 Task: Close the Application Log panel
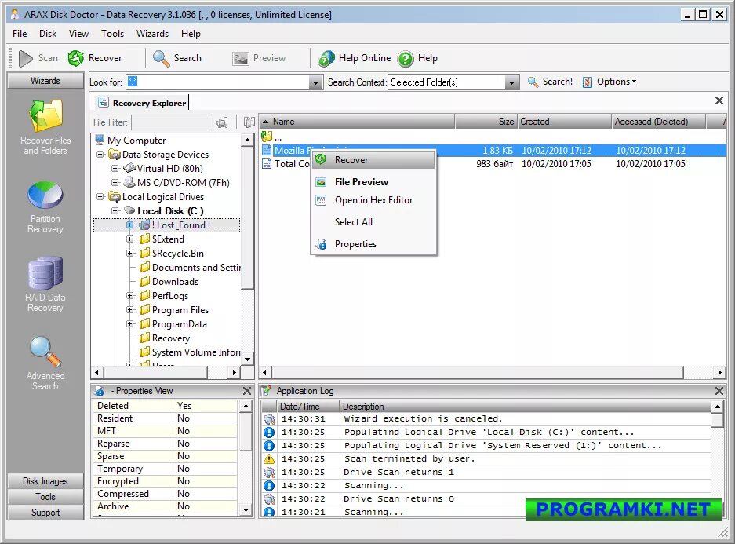719,391
